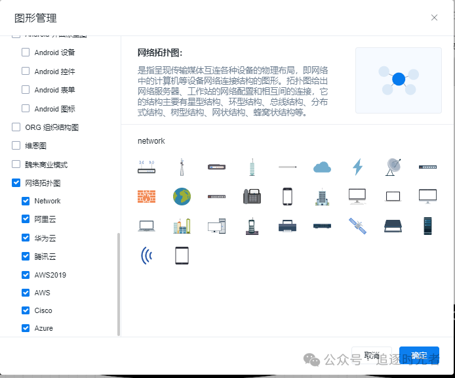Click the orbiting satellite icon
The width and height of the screenshot is (455, 378).
coord(357,226)
